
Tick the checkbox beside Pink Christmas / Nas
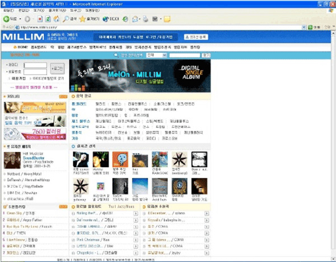pos(74,238)
